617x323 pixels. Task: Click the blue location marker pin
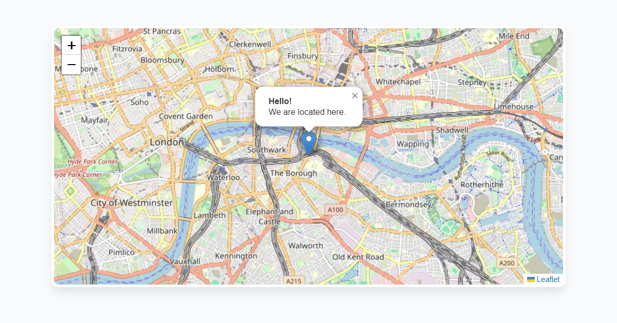308,143
